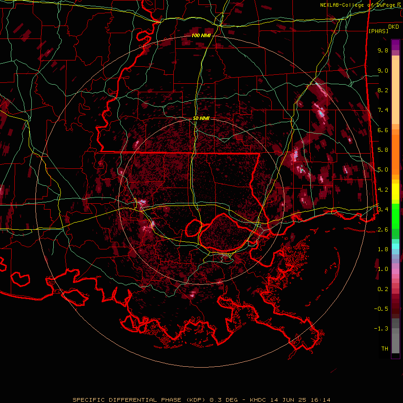Click inside the small Lake Maurepas outline
The height and width of the screenshot is (403, 403).
click(x=193, y=228)
